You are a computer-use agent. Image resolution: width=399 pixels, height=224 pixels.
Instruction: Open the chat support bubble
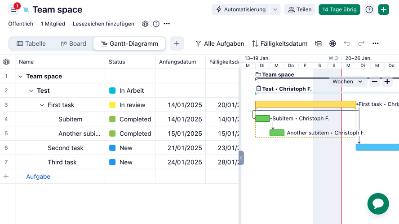(378, 204)
